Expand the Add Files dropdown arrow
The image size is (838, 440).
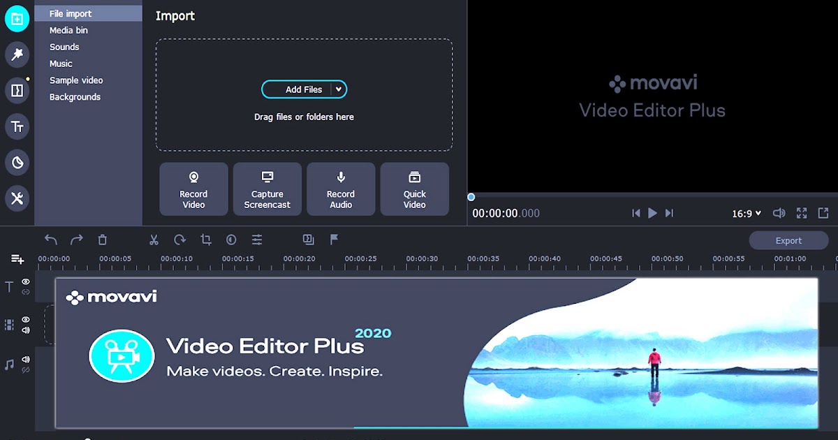coord(338,89)
